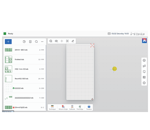Click the Find Edge tool
The height and width of the screenshot is (130, 150).
(x=80, y=107)
